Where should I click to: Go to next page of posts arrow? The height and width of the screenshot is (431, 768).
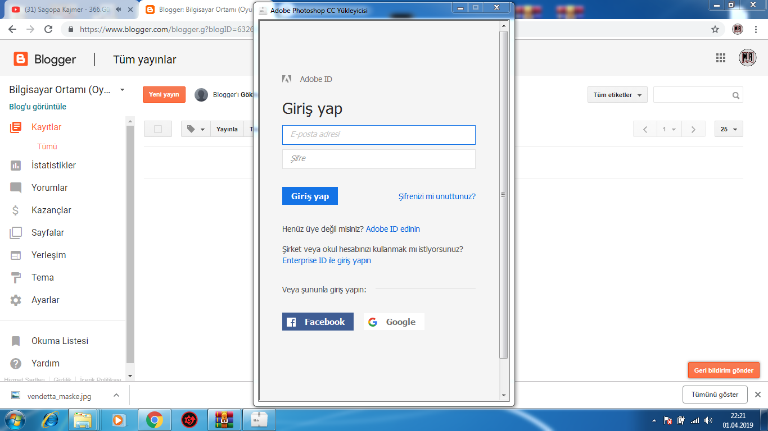pos(693,129)
